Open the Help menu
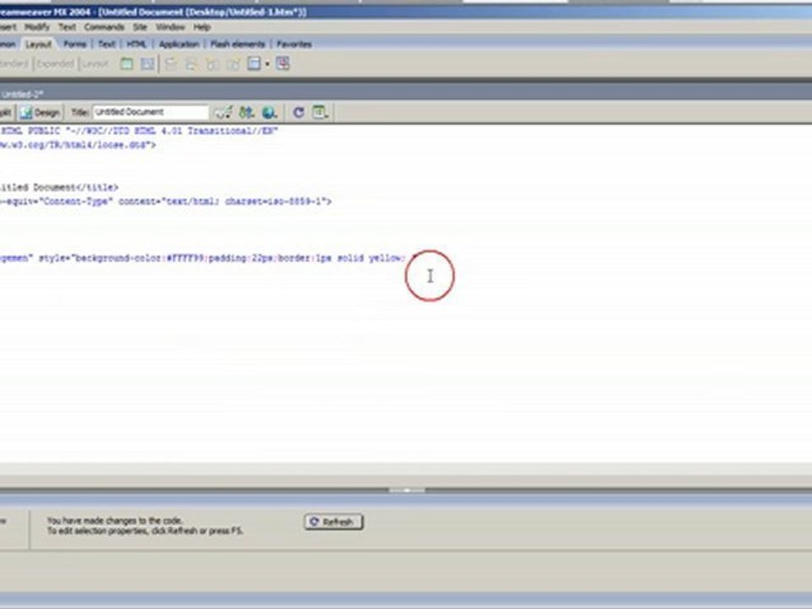812x609 pixels. pyautogui.click(x=202, y=27)
